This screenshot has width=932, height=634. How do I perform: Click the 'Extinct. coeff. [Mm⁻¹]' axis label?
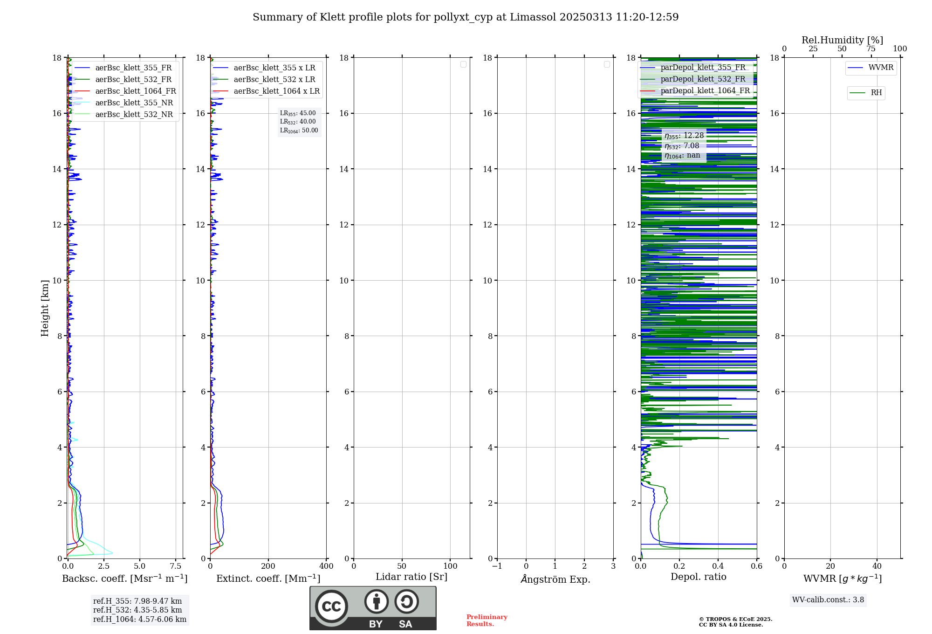268,579
